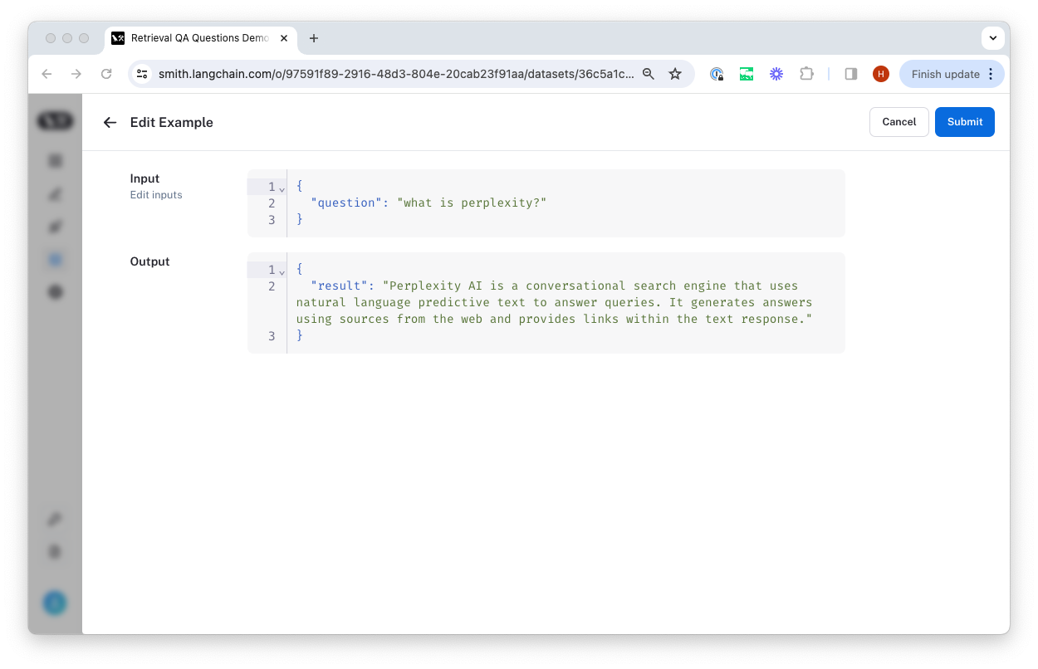This screenshot has height=669, width=1038.
Task: Select the Retrieval QA Questions Demo tab
Action: click(199, 38)
